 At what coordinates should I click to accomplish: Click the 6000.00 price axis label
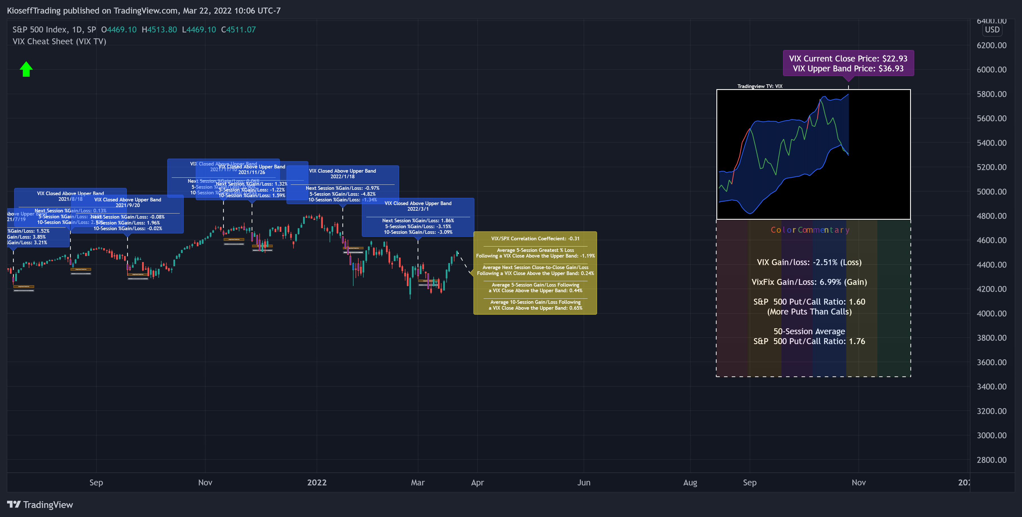pyautogui.click(x=992, y=70)
